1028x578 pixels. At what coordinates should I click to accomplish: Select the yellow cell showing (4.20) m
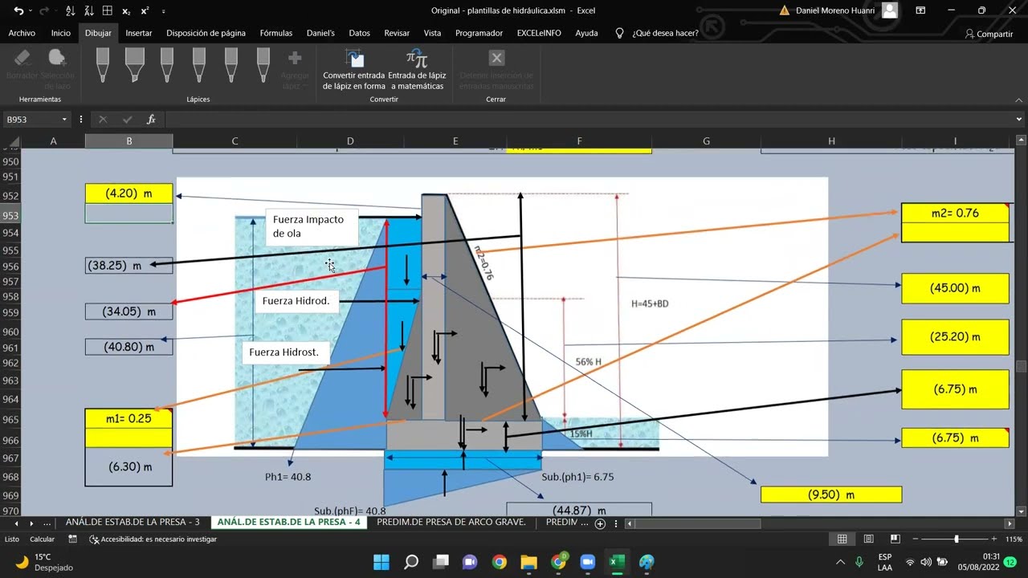[x=128, y=193]
